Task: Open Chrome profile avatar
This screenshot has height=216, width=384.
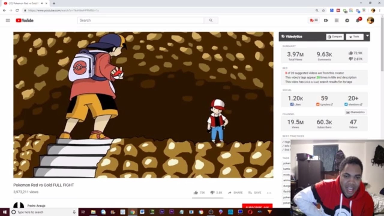Action: (373, 10)
